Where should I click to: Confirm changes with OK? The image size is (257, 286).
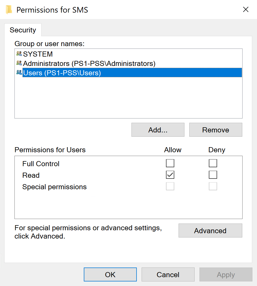coord(110,274)
